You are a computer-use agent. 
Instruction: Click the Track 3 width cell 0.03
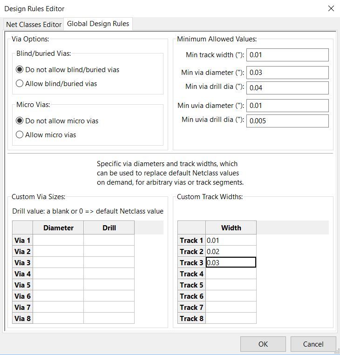point(231,262)
